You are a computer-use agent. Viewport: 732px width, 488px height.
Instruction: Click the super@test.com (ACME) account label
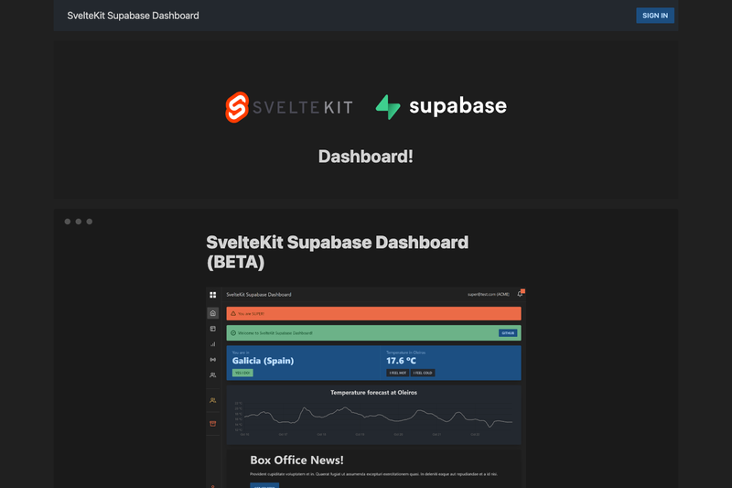point(489,294)
